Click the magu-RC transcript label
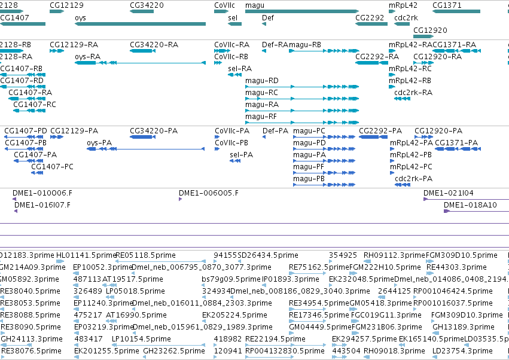Image resolution: width=509 pixels, height=360 pixels. (261, 93)
